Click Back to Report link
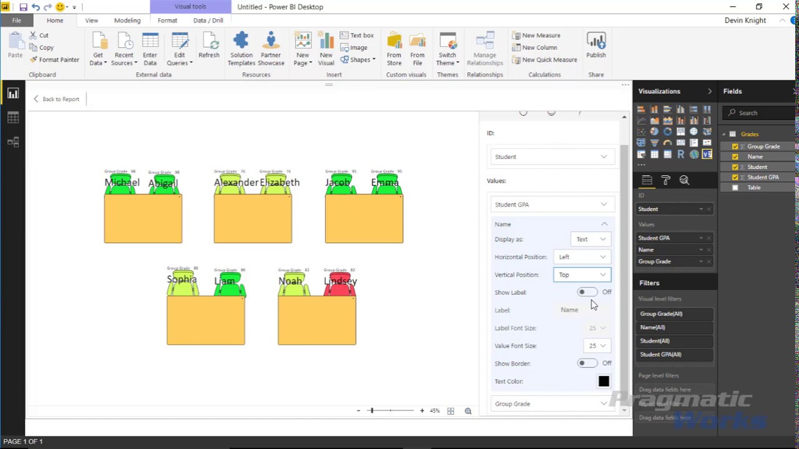 coord(56,99)
